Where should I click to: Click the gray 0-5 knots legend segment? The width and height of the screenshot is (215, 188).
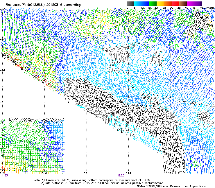130,3
